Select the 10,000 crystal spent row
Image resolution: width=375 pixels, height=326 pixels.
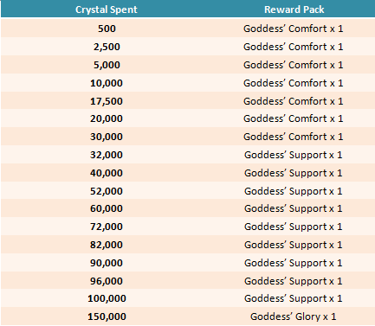(x=188, y=83)
